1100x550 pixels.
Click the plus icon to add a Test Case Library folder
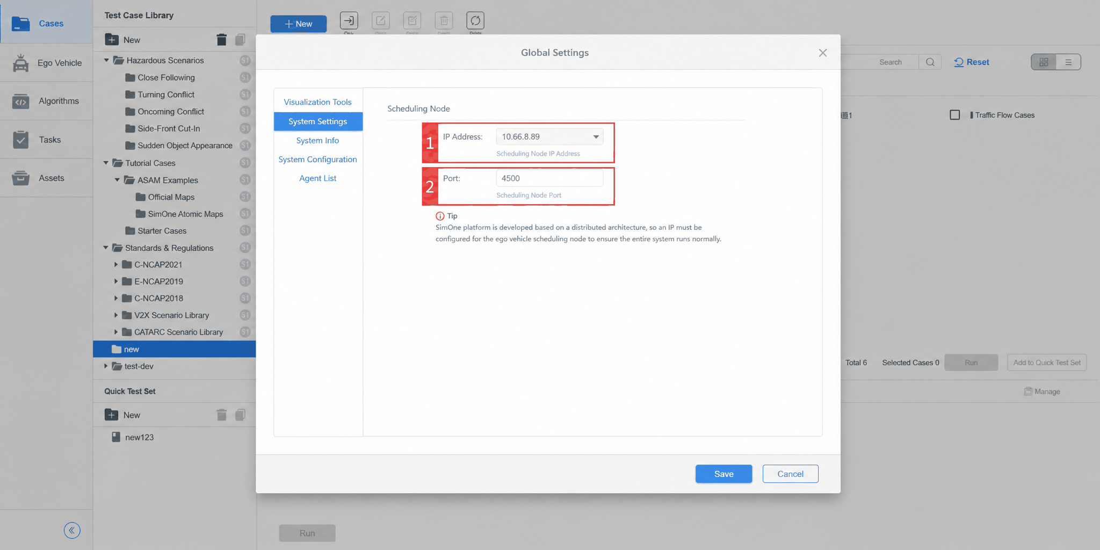pos(112,40)
